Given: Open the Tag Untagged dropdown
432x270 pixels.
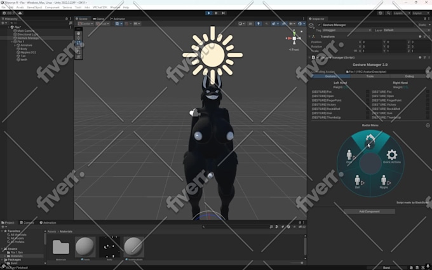Looking at the screenshot, I should point(346,30).
